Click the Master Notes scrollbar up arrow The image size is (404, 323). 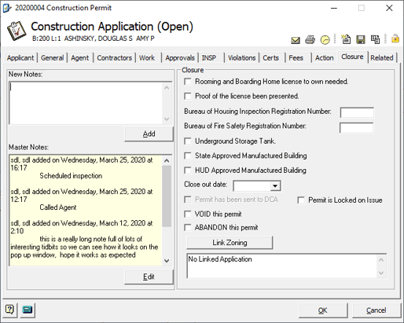point(167,160)
